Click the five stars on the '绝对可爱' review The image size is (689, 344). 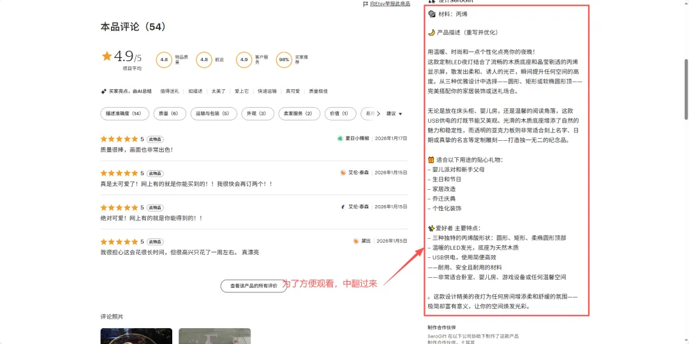pos(119,208)
